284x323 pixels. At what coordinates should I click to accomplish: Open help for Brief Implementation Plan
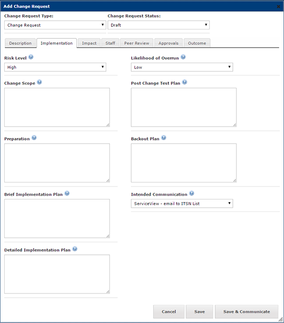pyautogui.click(x=67, y=193)
